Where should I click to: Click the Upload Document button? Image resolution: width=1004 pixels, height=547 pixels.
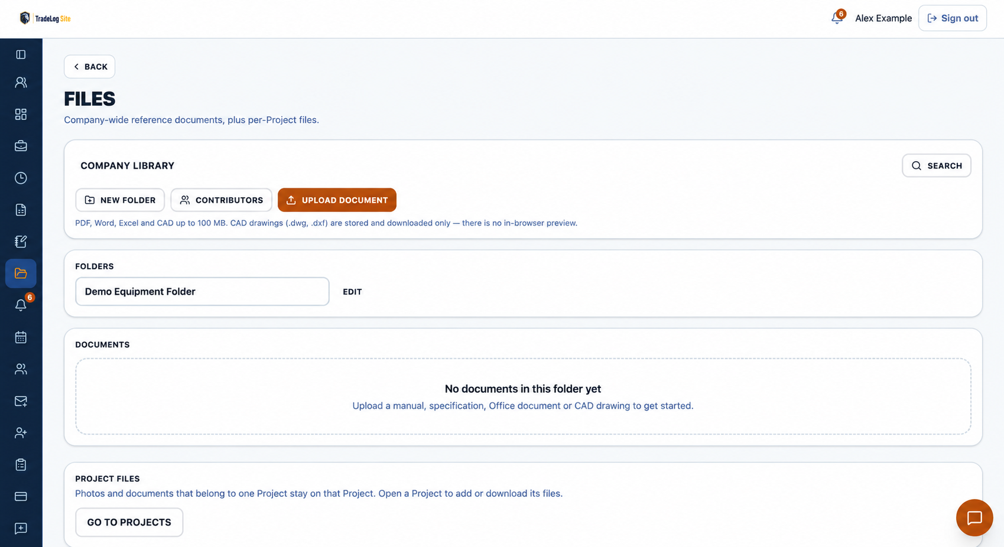pyautogui.click(x=337, y=200)
